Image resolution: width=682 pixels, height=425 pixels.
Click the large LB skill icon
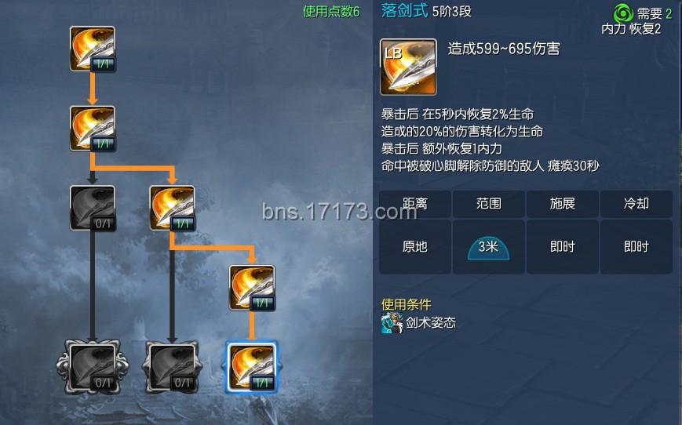point(408,67)
